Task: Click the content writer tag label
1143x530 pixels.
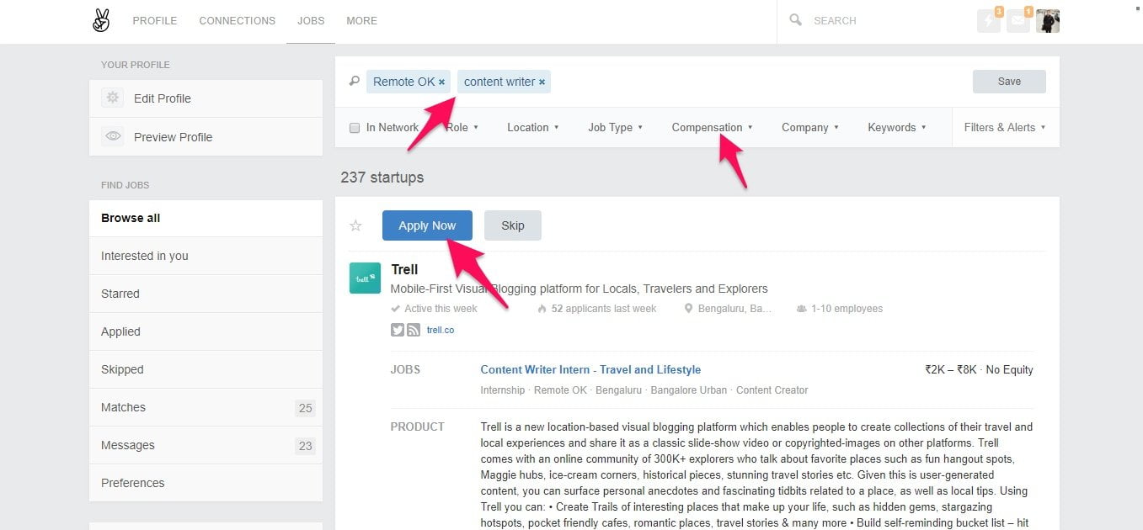Action: coord(499,82)
